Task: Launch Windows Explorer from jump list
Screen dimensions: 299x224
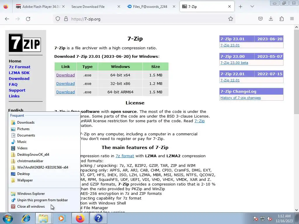Action: pyautogui.click(x=44, y=194)
